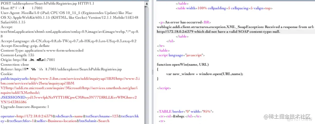Click 'Connection: close' header

pos(15,64)
